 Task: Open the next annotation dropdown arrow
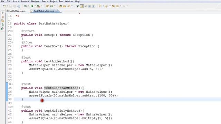click(x=103, y=6)
